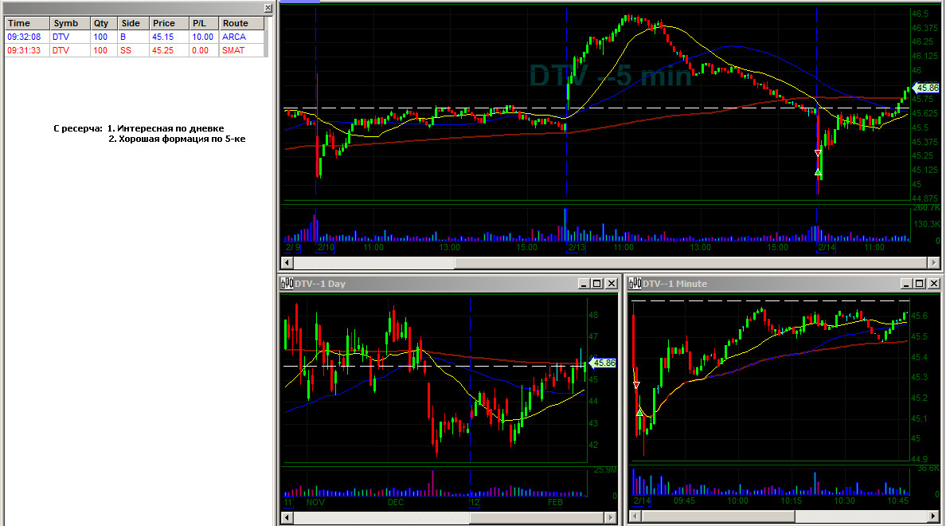Maximize the DTV 1 Day chart window
The image size is (946, 526).
pyautogui.click(x=596, y=283)
